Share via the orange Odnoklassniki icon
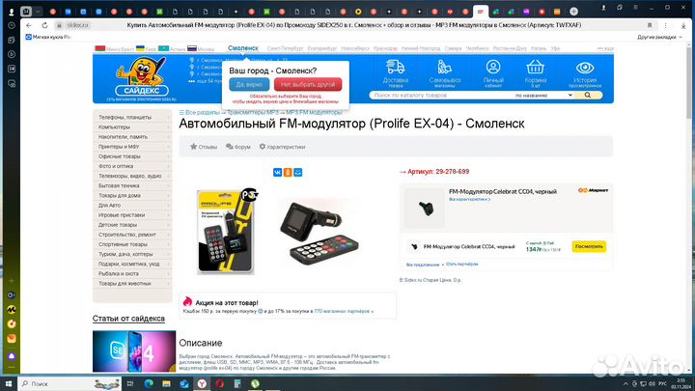The image size is (695, 391). click(x=288, y=172)
